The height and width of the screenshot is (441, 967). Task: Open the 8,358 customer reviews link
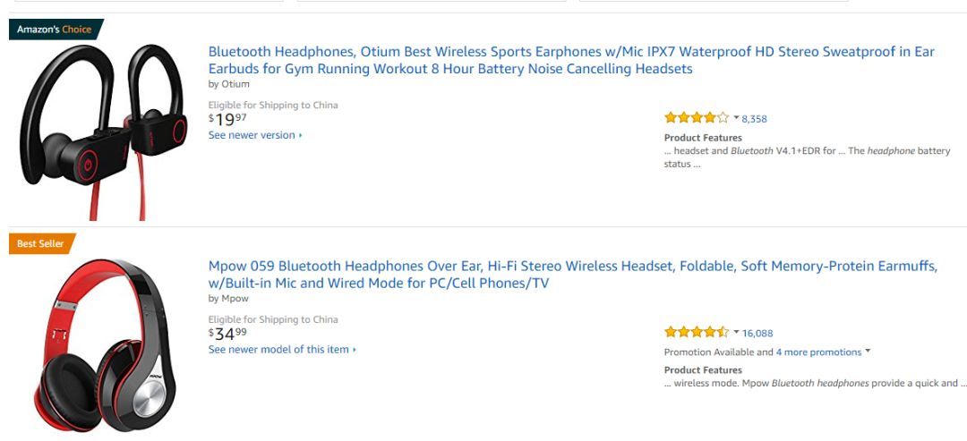tap(754, 119)
